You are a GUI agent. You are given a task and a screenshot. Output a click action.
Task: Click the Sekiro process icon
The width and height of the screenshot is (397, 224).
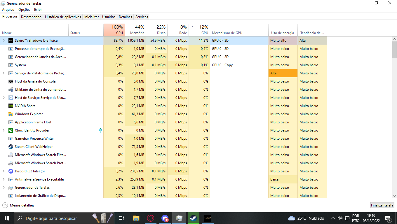(11, 41)
